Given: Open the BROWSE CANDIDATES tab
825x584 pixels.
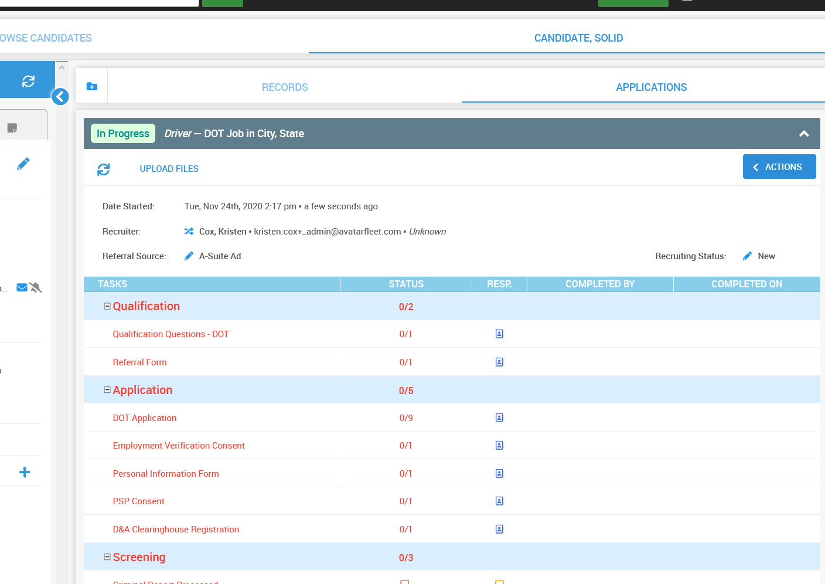Looking at the screenshot, I should [x=46, y=38].
